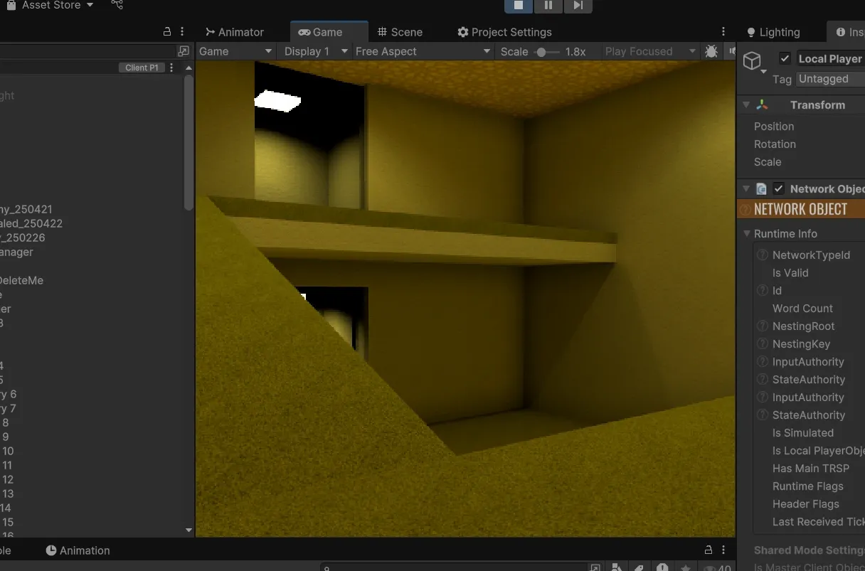The height and width of the screenshot is (571, 865).
Task: Click the help icon beside NestingKey
Action: 763,344
